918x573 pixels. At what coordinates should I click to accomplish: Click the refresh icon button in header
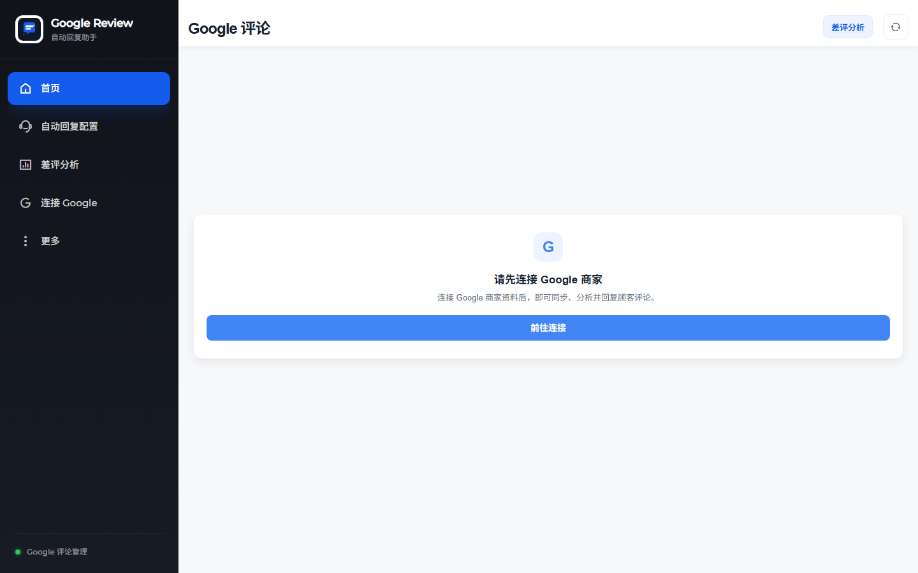(x=896, y=27)
